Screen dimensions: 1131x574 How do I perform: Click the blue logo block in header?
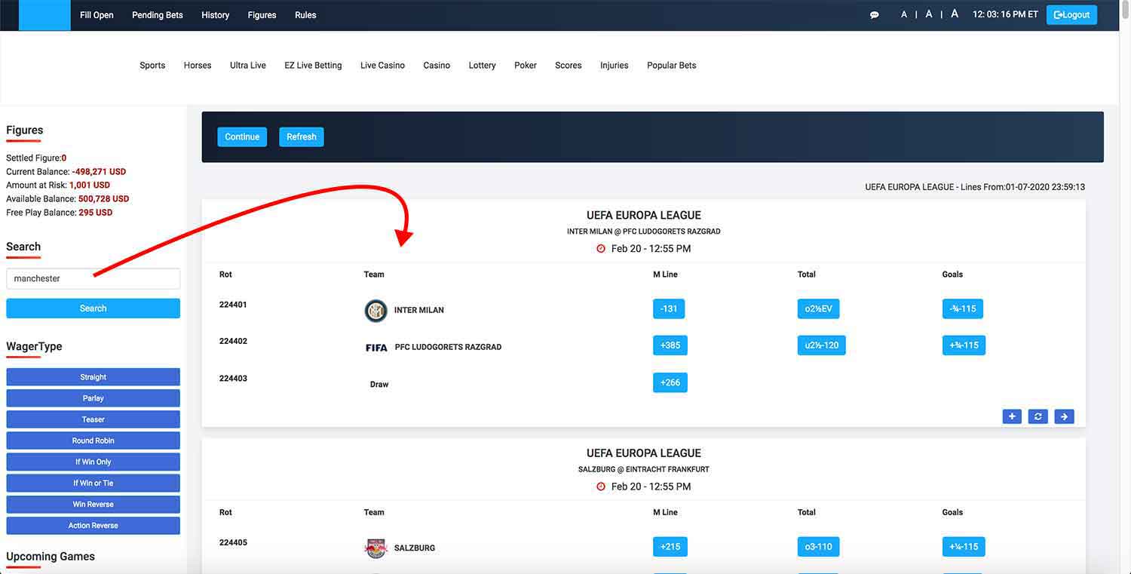[44, 15]
